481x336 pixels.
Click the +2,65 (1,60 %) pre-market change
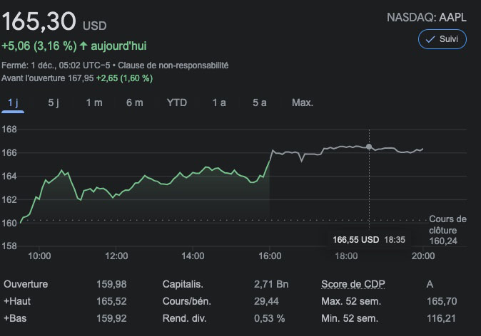[x=124, y=78]
